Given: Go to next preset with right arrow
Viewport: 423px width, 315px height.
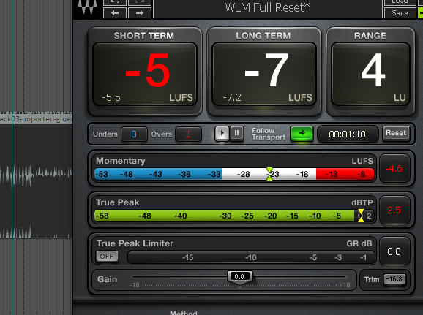Looking at the screenshot, I should (x=140, y=12).
